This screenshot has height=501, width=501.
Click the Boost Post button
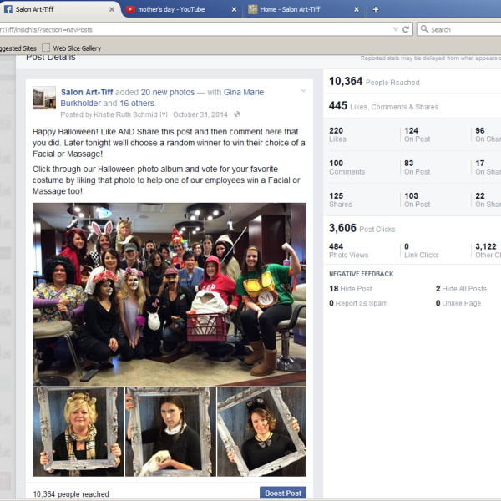coord(283,493)
